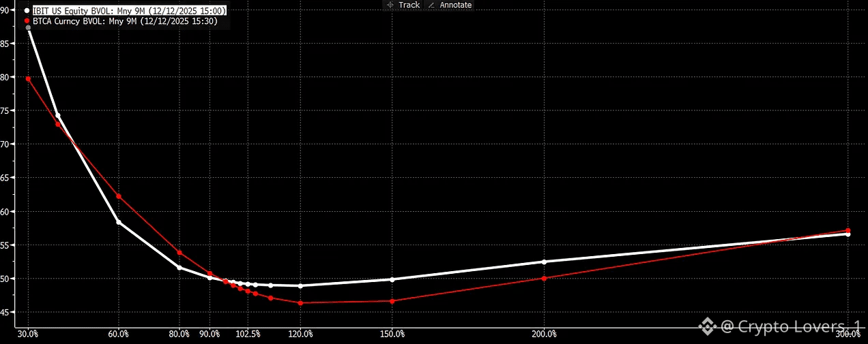Click the 75 y-axis label

[x=5, y=110]
